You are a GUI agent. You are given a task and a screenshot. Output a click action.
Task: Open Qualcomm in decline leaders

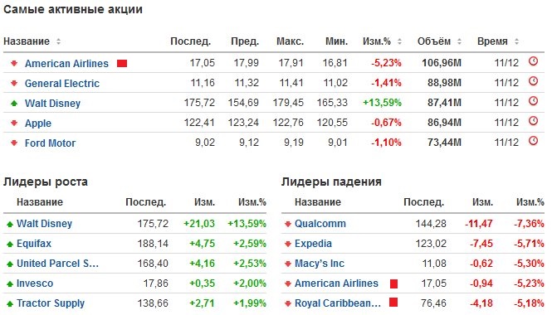point(320,224)
